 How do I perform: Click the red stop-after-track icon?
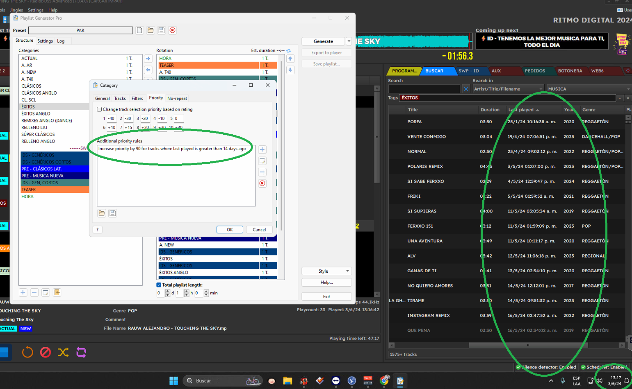tap(46, 352)
